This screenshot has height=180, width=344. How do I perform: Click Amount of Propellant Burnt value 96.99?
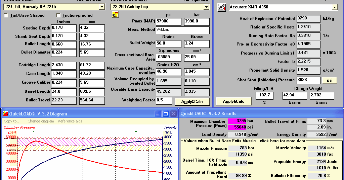238,176
